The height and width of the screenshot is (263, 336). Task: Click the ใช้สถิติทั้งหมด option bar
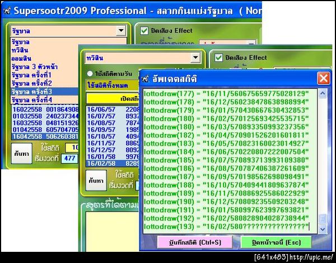click(x=113, y=85)
